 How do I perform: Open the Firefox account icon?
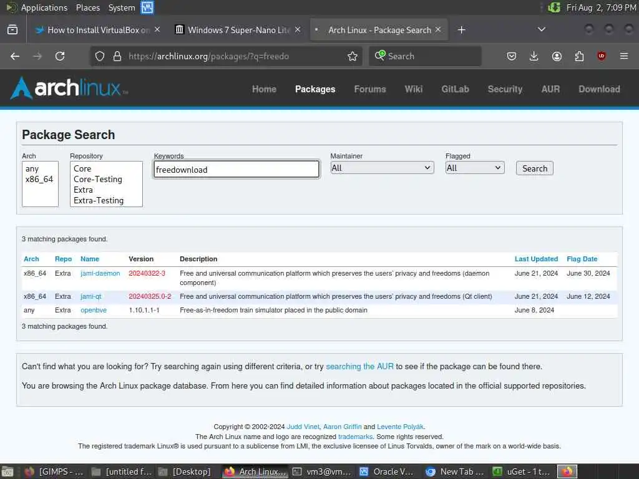pos(557,56)
